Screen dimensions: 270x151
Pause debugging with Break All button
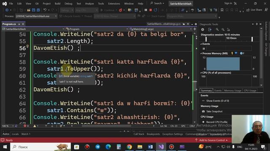tap(146, 10)
